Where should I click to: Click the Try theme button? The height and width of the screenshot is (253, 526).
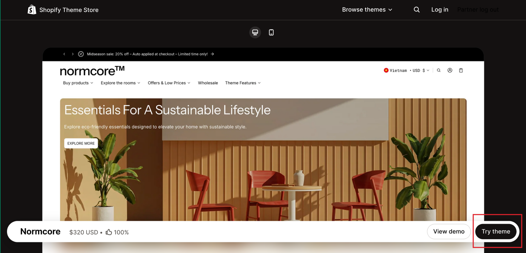pyautogui.click(x=496, y=232)
